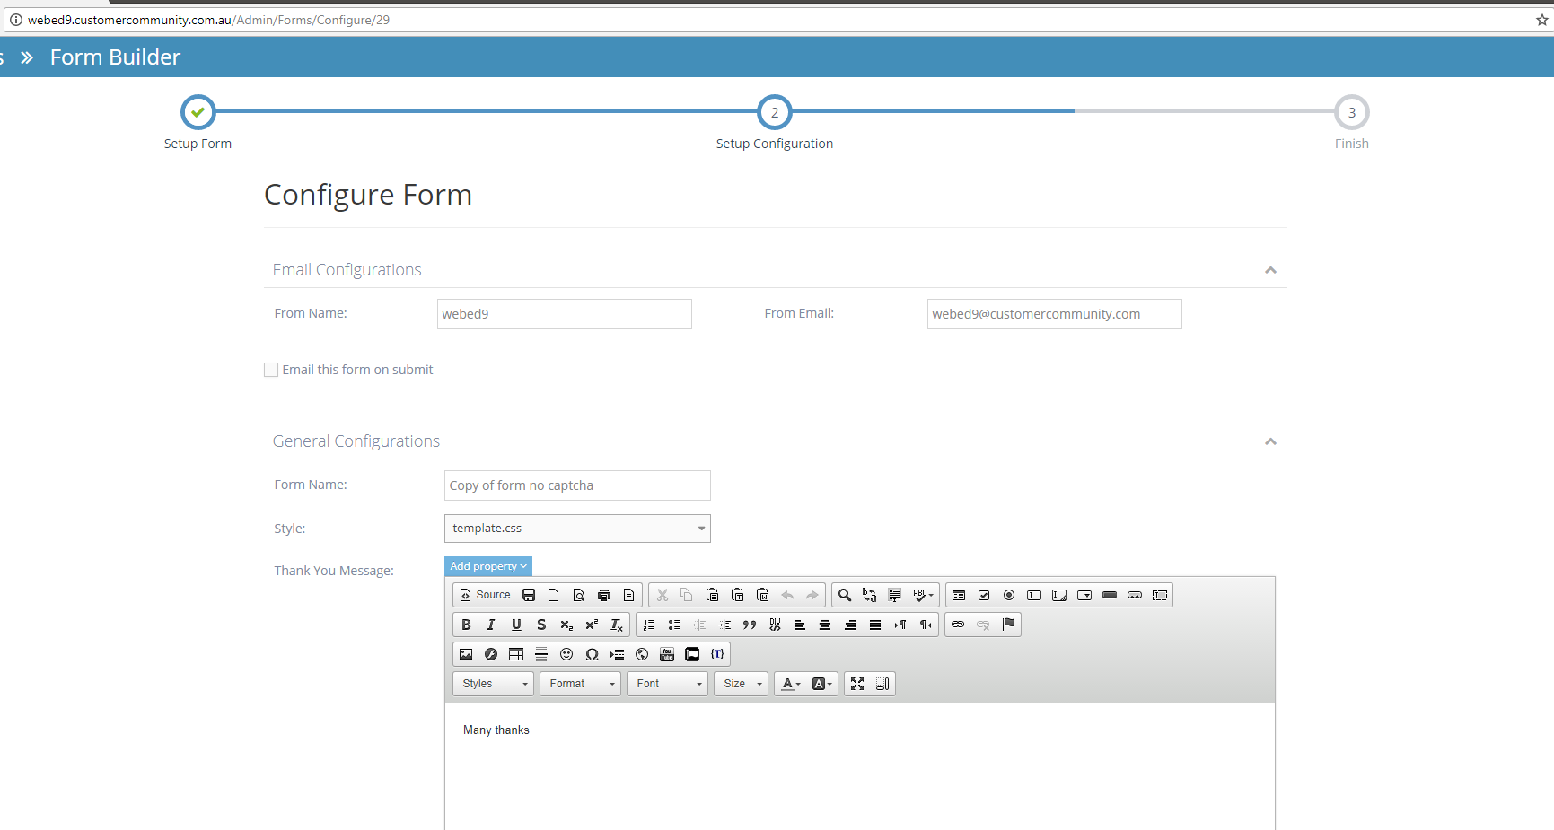
Task: Insert a YouTube video into the message
Action: pos(666,654)
